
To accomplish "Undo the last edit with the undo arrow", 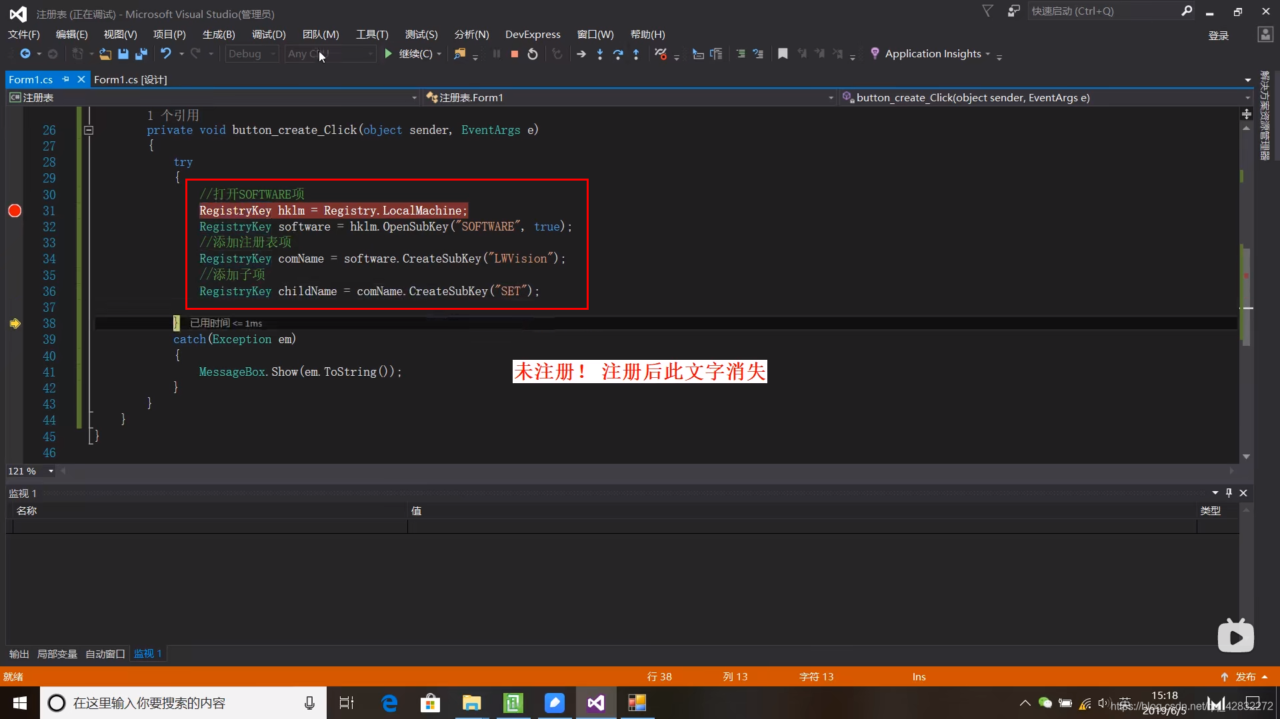I will pos(166,54).
